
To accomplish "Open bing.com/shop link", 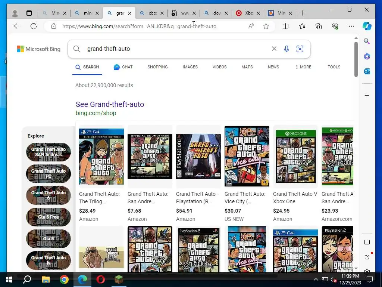I will tap(96, 113).
